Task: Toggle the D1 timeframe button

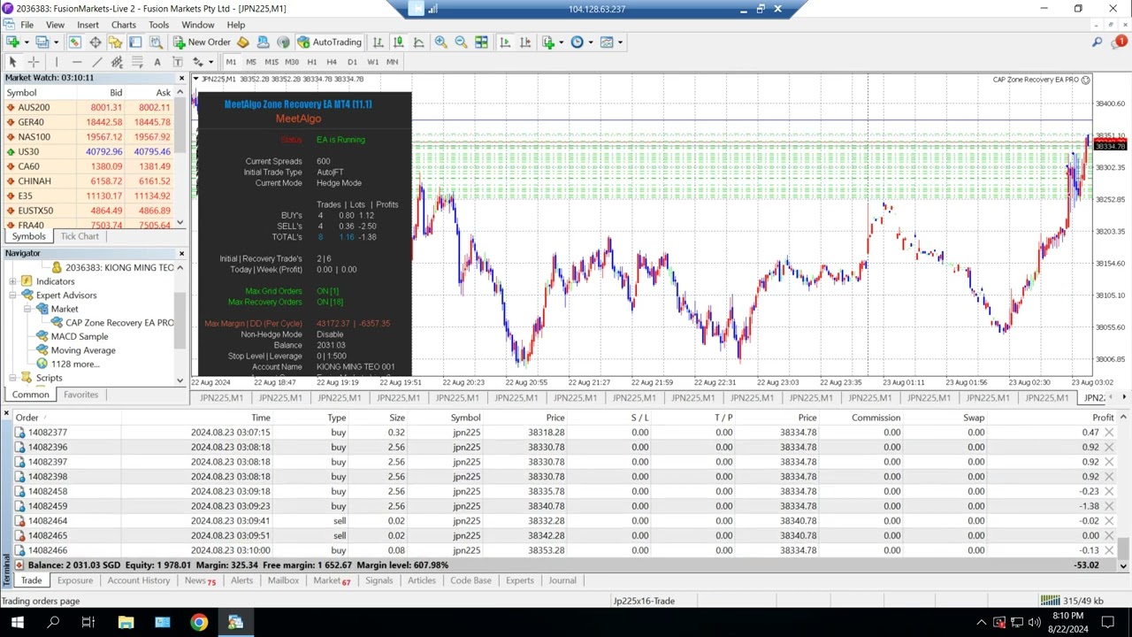Action: 352,62
